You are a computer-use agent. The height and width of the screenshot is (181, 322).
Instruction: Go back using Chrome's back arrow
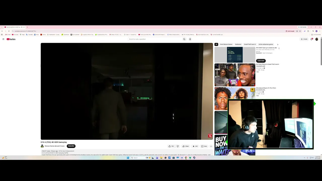coord(2,31)
